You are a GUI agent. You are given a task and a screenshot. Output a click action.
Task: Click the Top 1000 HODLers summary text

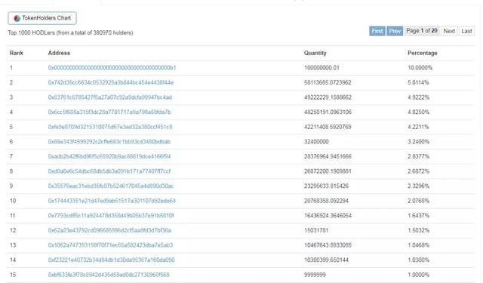(x=70, y=32)
